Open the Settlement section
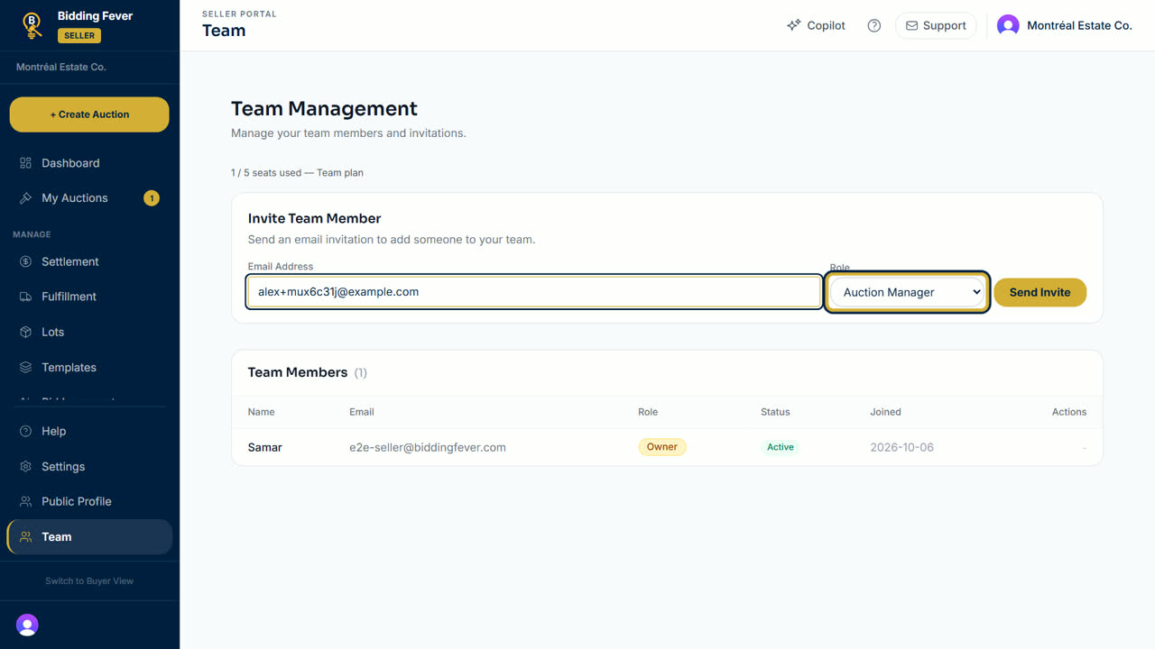The width and height of the screenshot is (1155, 649). point(89,261)
